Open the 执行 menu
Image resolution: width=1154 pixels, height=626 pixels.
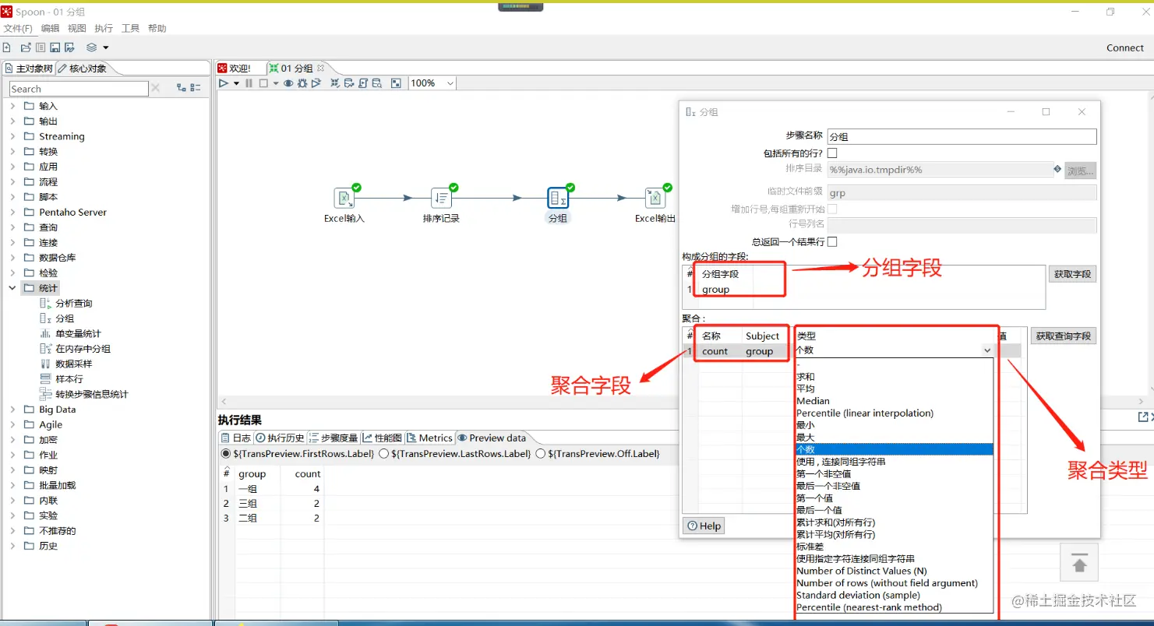[x=104, y=28]
